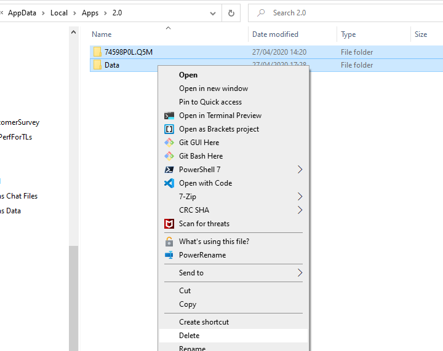
Task: Click the McAfee Scan for threats icon
Action: coord(169,224)
